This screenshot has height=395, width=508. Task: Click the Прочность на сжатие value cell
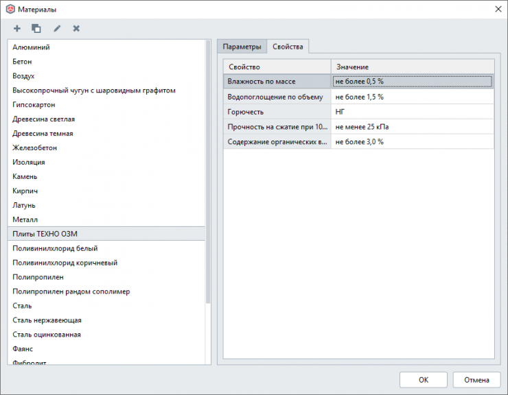click(412, 127)
